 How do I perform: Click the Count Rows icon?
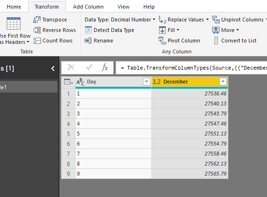37,41
